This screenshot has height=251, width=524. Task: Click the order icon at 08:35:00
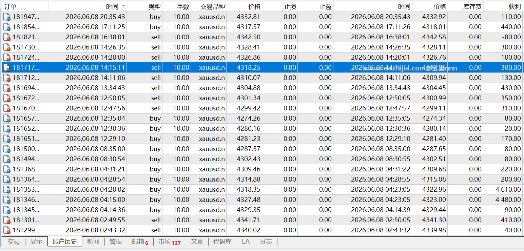click(x=6, y=149)
